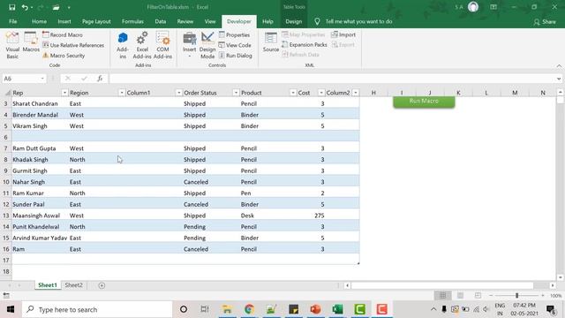
Task: Open the XML Source pane
Action: coord(271,42)
